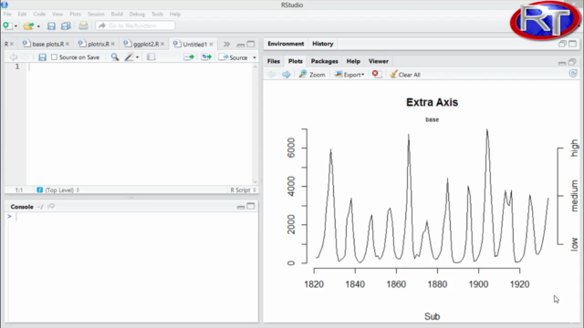Click the editor vertical scrollbar

(255, 124)
